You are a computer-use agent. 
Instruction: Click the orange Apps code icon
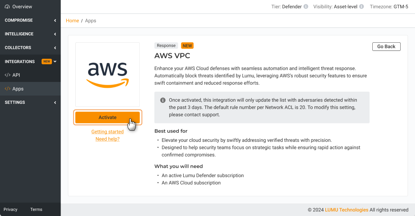pos(7,89)
